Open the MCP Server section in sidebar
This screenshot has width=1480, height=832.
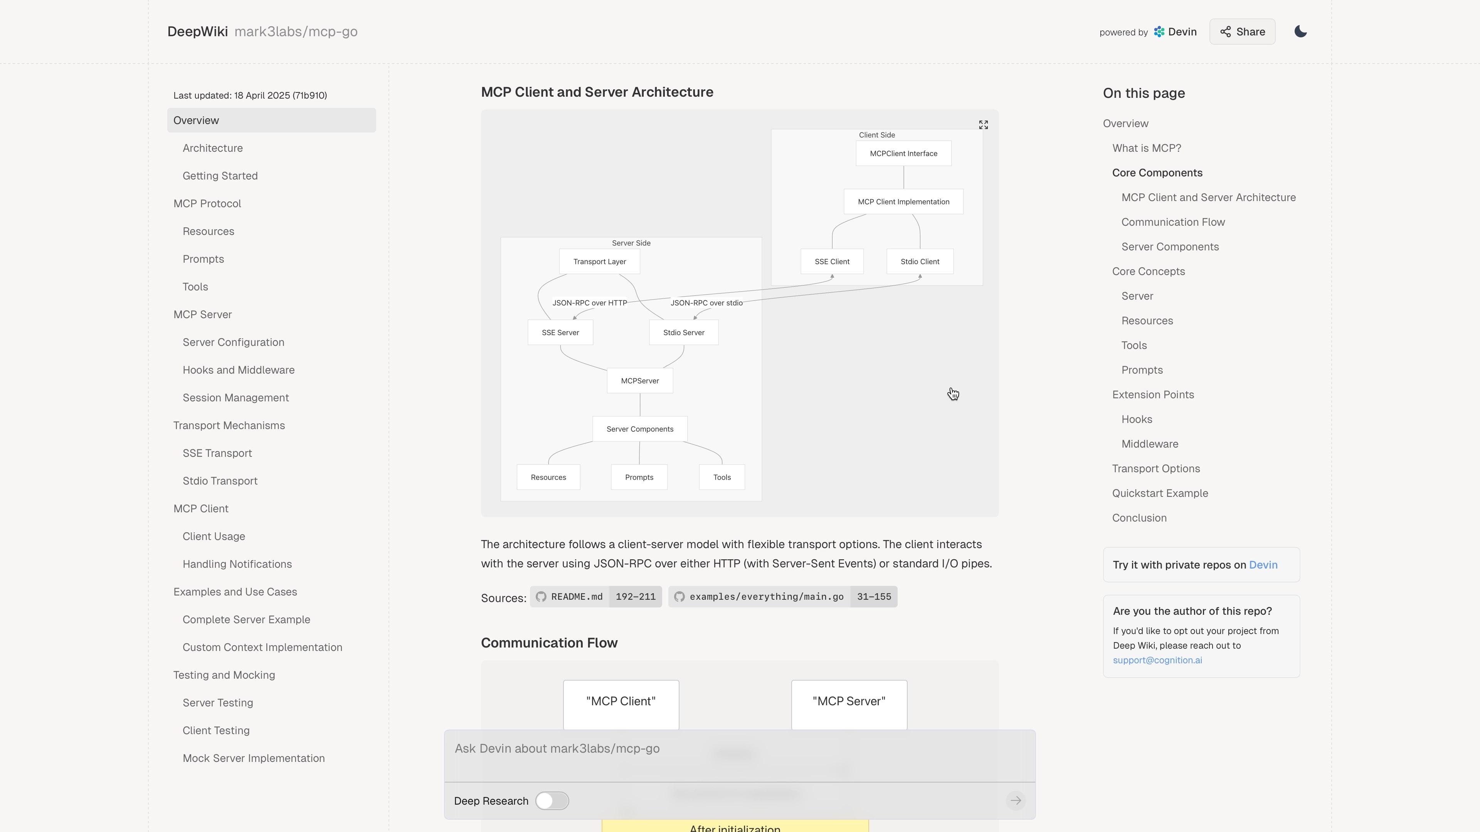pyautogui.click(x=202, y=315)
